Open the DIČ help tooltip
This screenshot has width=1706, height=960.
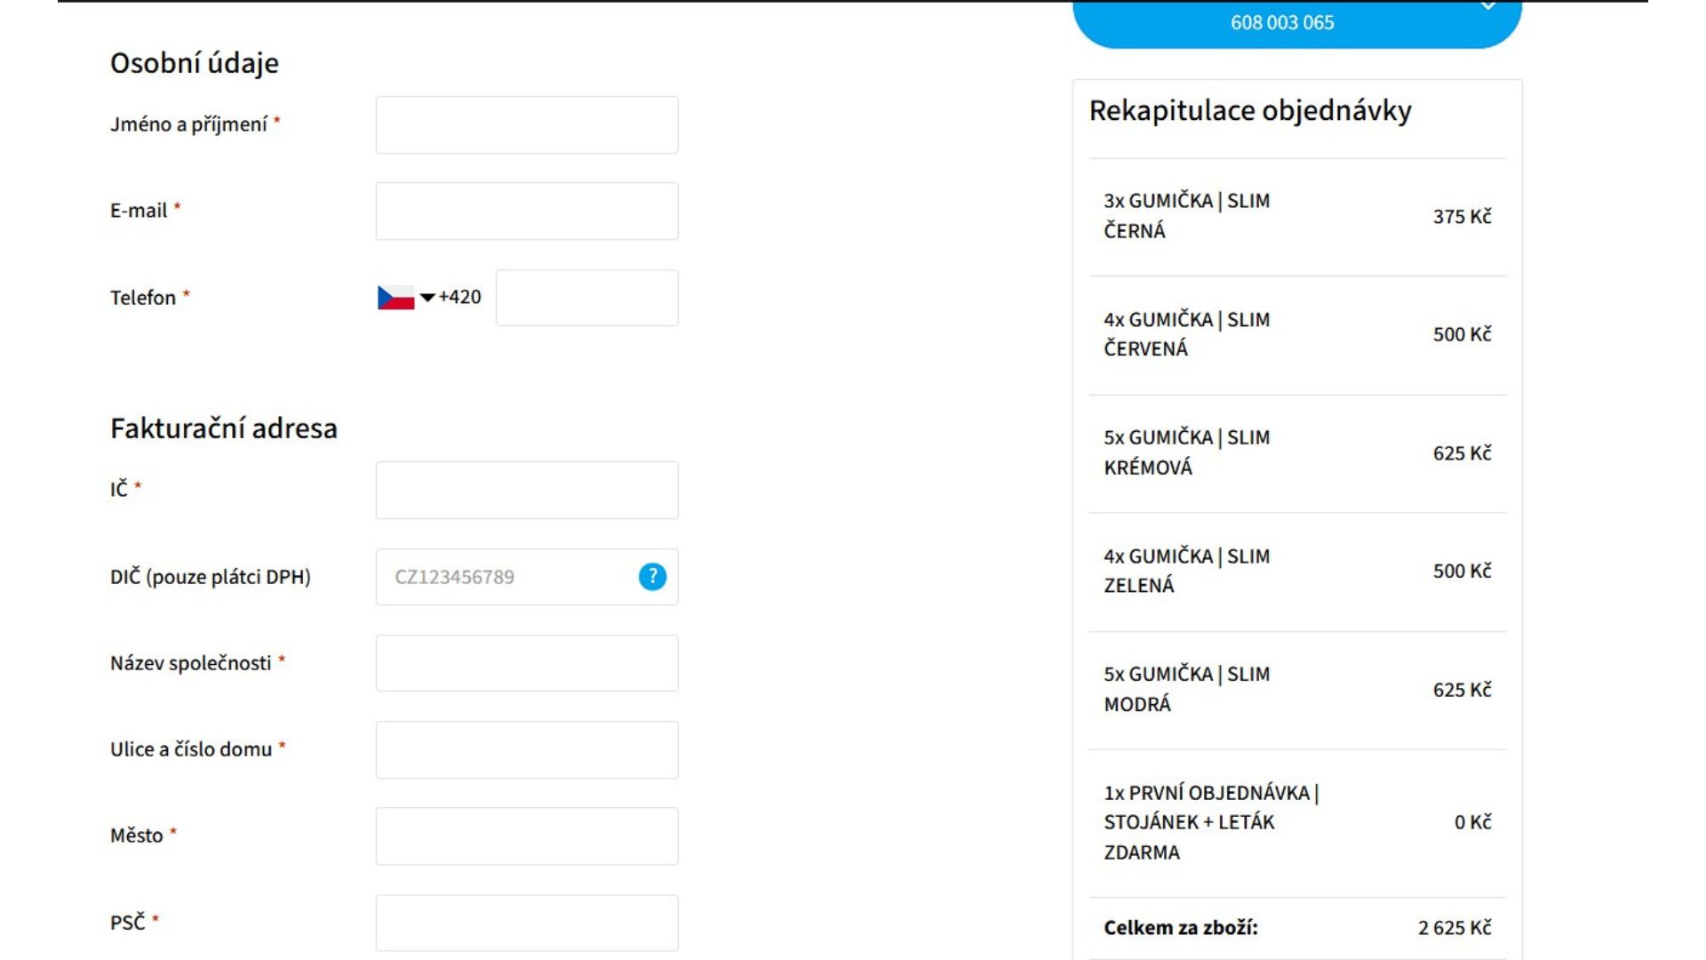point(651,577)
